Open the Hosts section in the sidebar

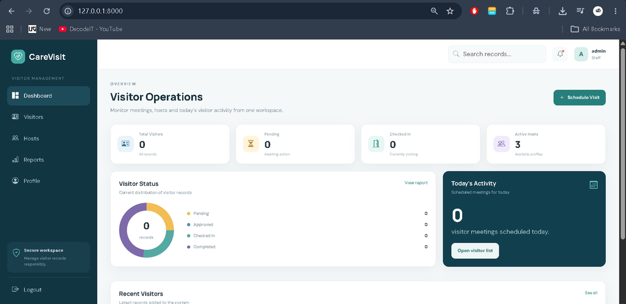(49, 138)
